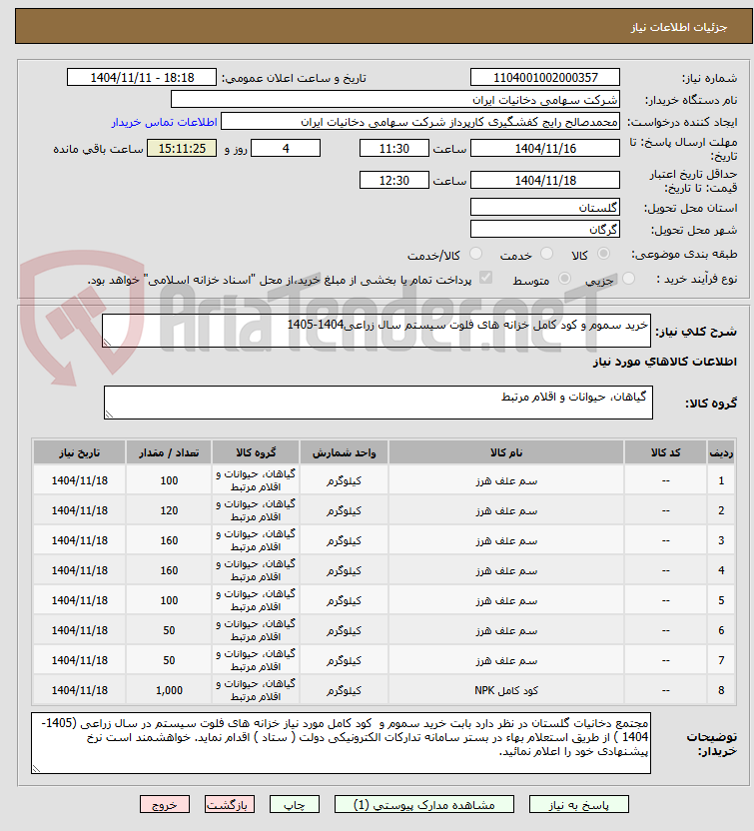Click the تعداد / مقدار column header
Viewport: 754px width, 831px height.
[169, 452]
